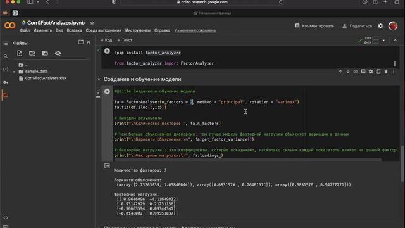Screen dimensions: 405x228
Task: Refresh the file browser
Action: [32, 53]
